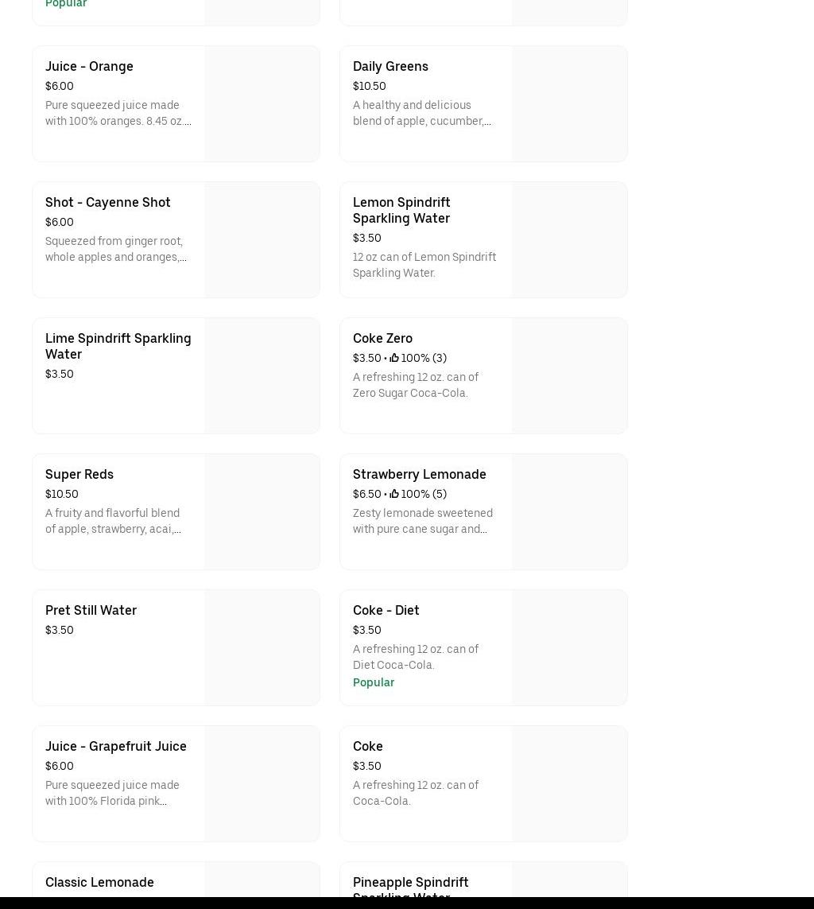Click the green Popular label under Coke - Diet
This screenshot has height=909, width=814.
tap(374, 682)
